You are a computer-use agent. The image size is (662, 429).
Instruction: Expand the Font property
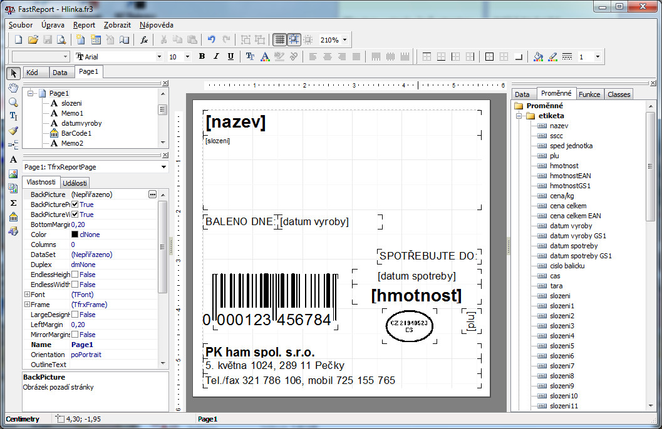coord(27,295)
